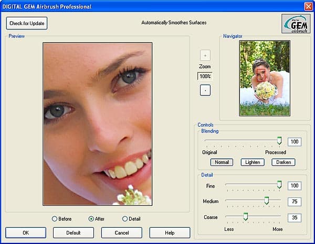The width and height of the screenshot is (315, 244).
Task: Close the DIGITAL GEM Airbrush dialog
Action: 308,6
